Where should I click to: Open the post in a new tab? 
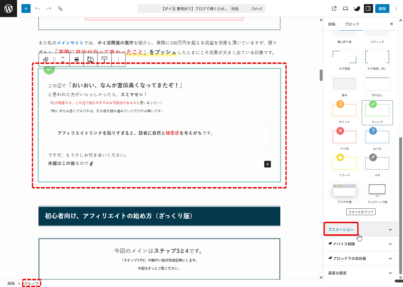(x=334, y=9)
